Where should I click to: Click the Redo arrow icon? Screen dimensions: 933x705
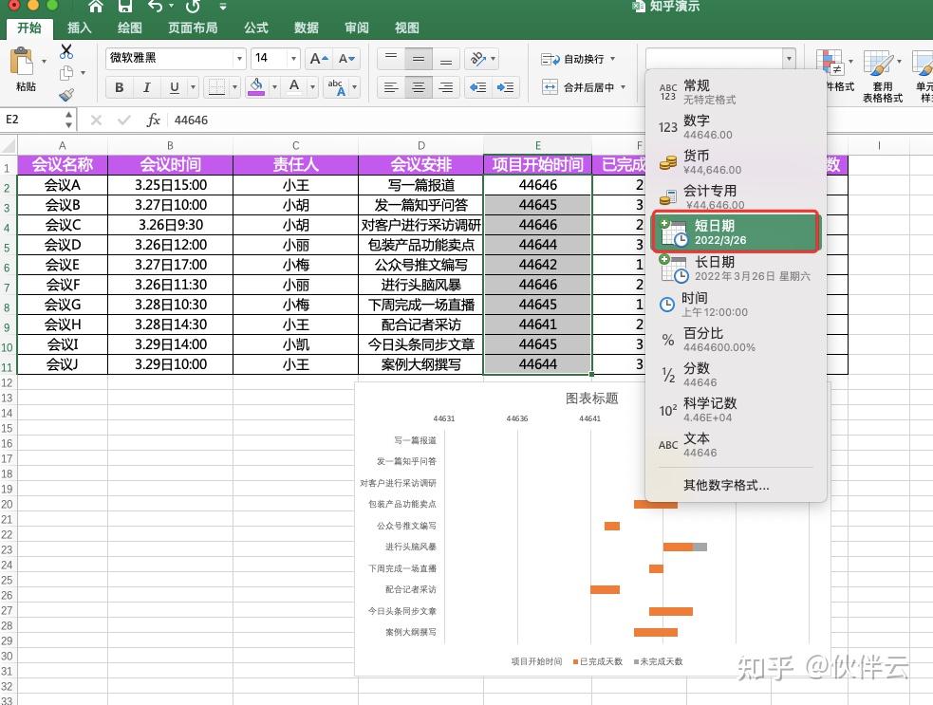tap(192, 6)
